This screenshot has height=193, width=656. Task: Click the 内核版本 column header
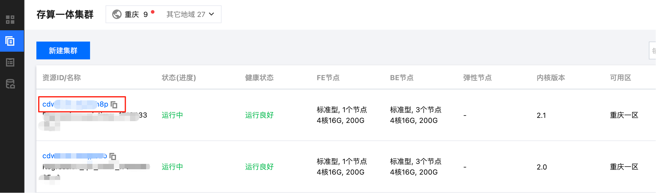click(x=551, y=78)
